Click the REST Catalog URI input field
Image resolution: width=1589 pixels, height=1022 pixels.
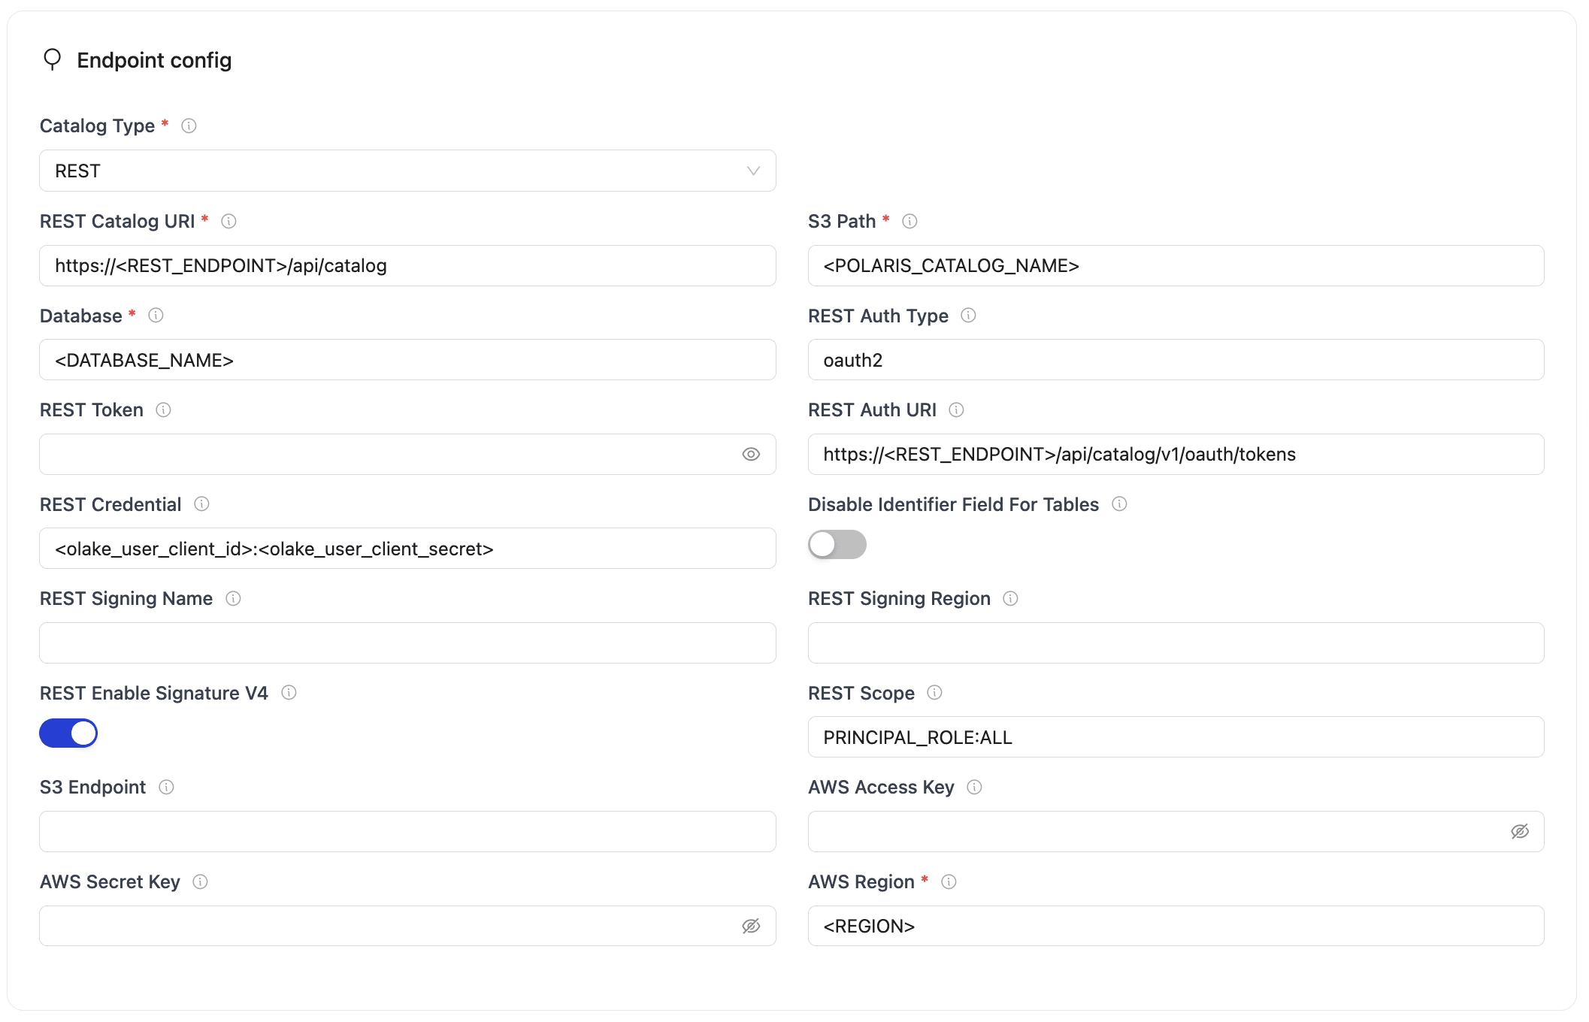[x=407, y=266]
